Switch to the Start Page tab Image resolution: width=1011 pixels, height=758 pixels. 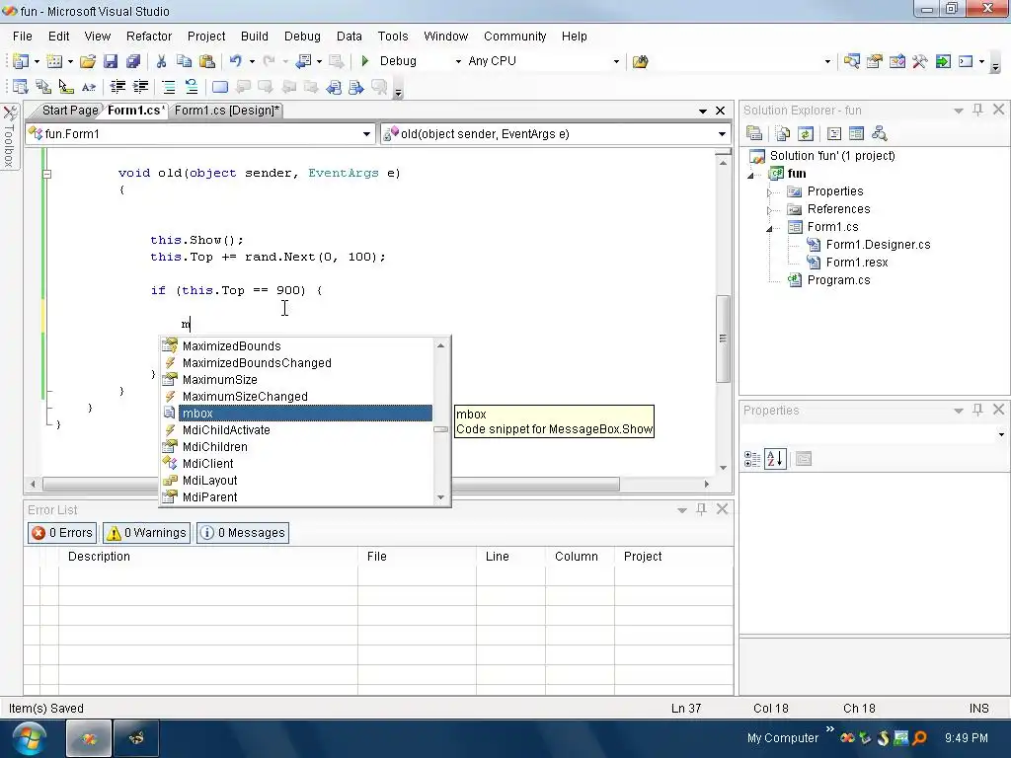tap(70, 111)
